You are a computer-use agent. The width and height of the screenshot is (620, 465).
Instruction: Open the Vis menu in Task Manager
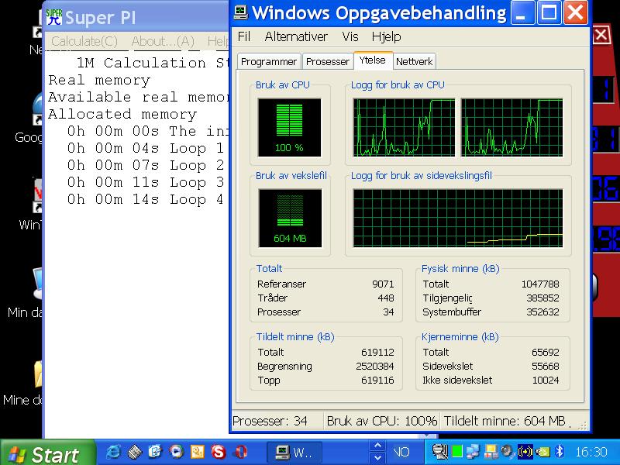click(350, 36)
